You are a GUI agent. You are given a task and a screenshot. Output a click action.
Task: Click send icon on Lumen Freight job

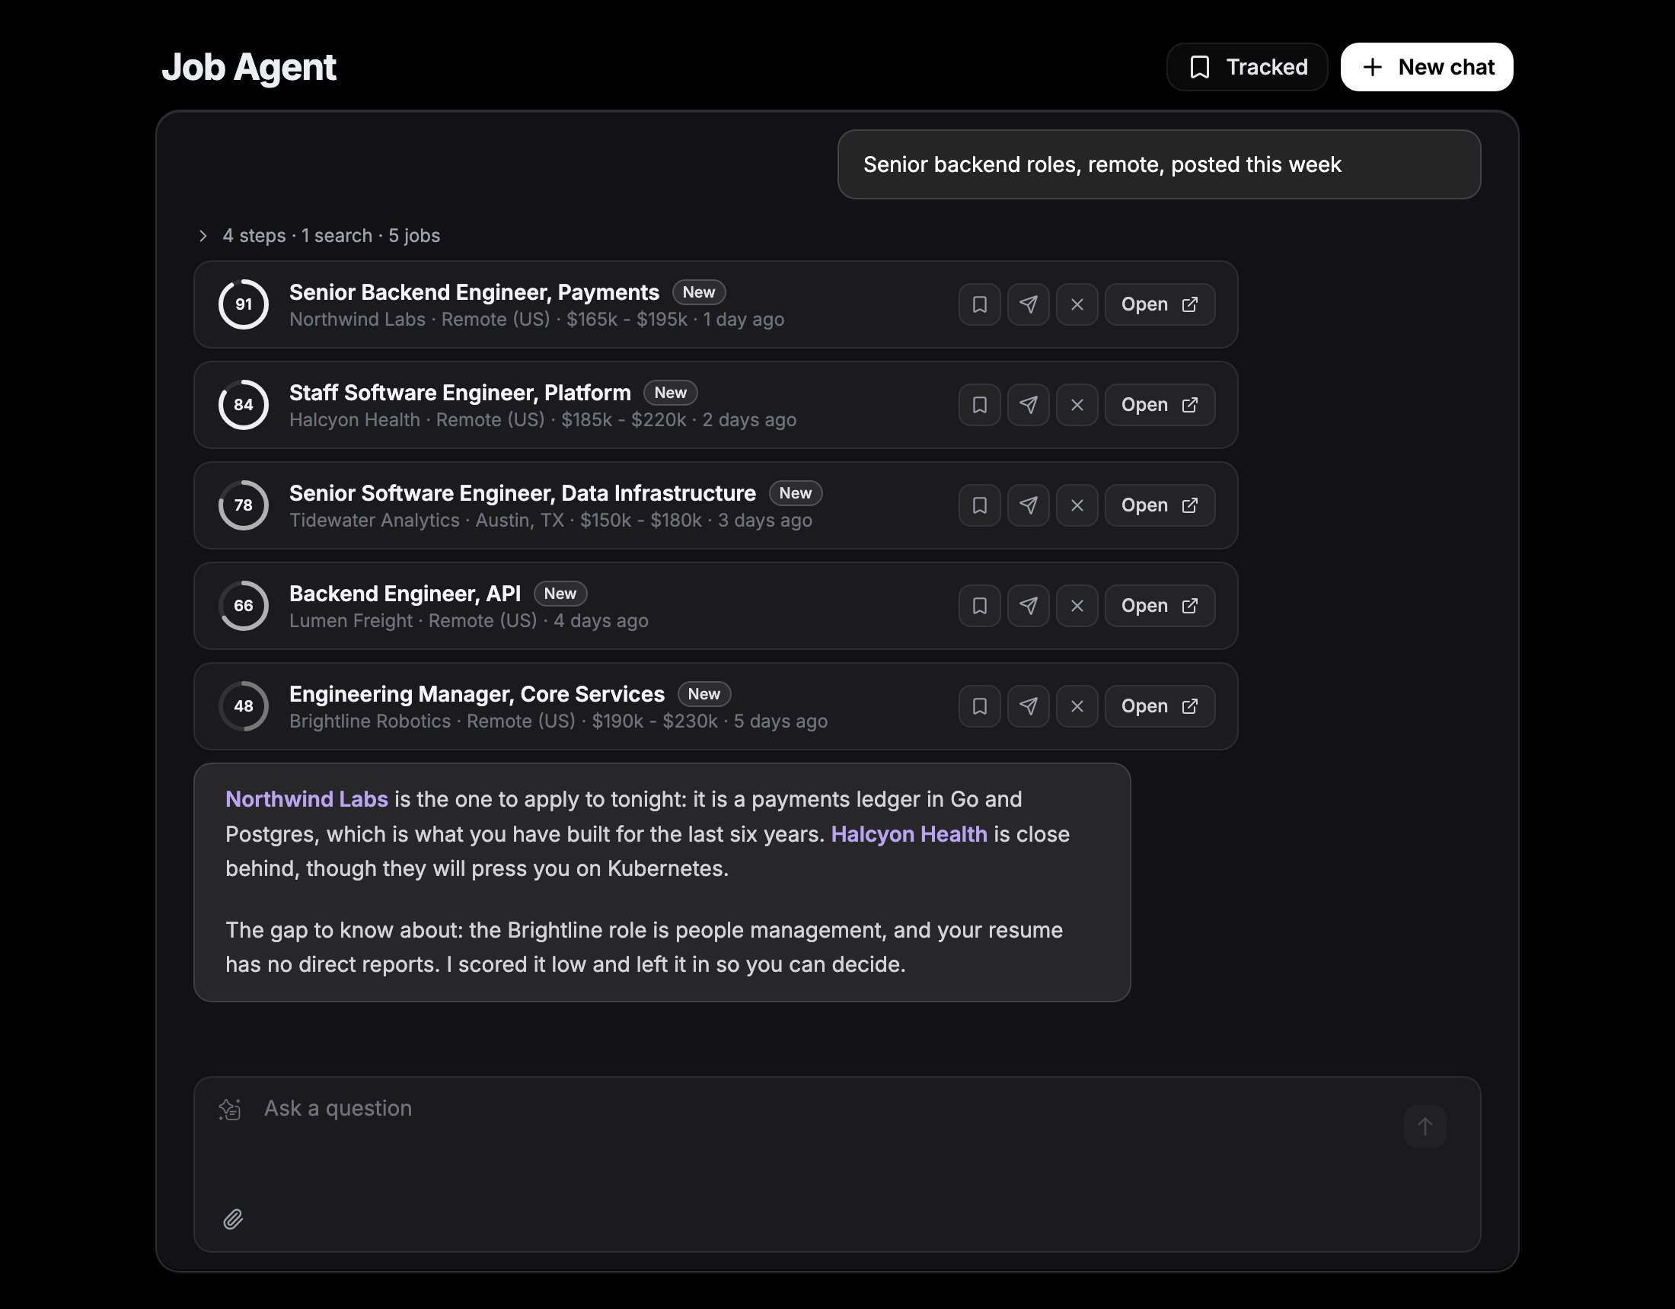tap(1029, 606)
